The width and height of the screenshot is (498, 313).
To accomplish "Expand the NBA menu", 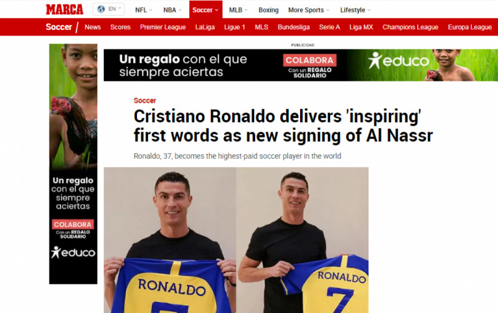I will (172, 10).
